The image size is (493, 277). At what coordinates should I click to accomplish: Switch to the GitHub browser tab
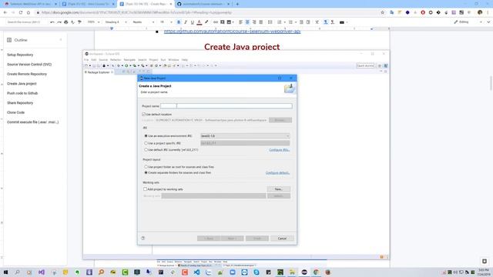point(203,4)
